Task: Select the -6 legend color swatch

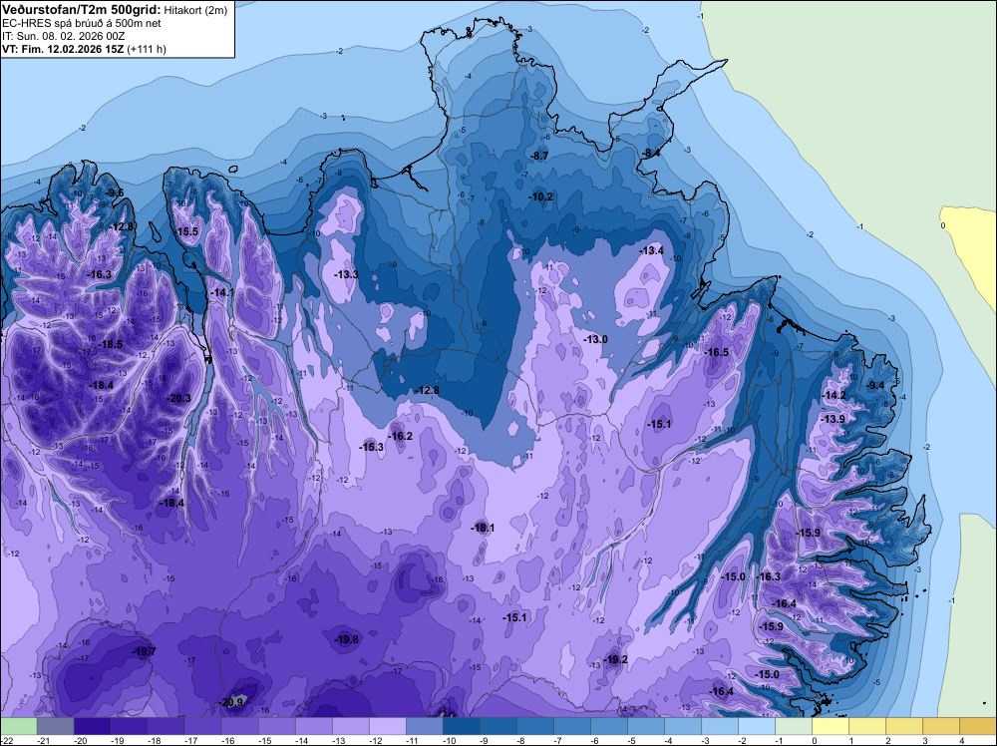Action: click(608, 726)
